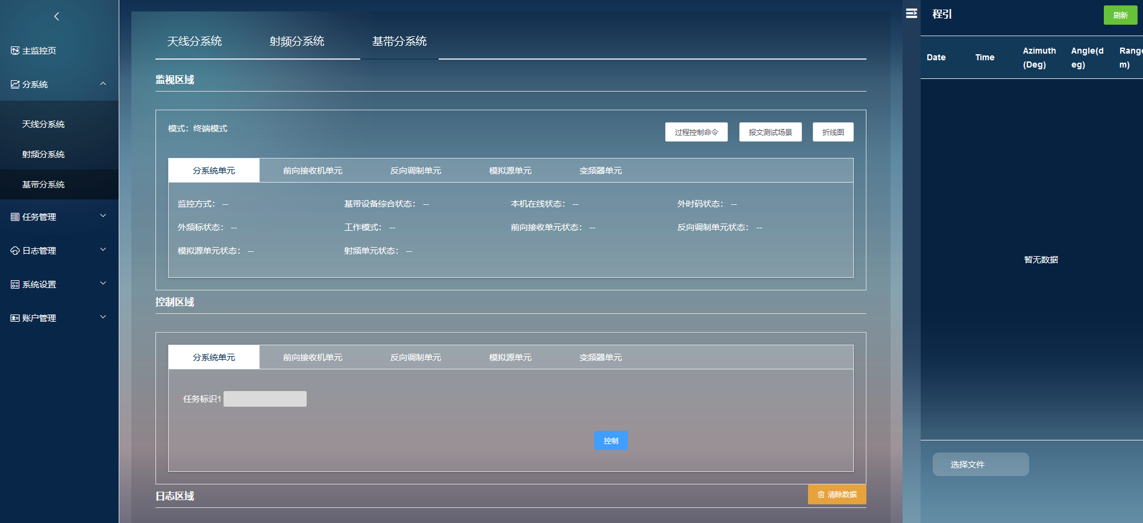Collapse the 分系统 menu chevron
The image size is (1143, 523).
tap(103, 84)
